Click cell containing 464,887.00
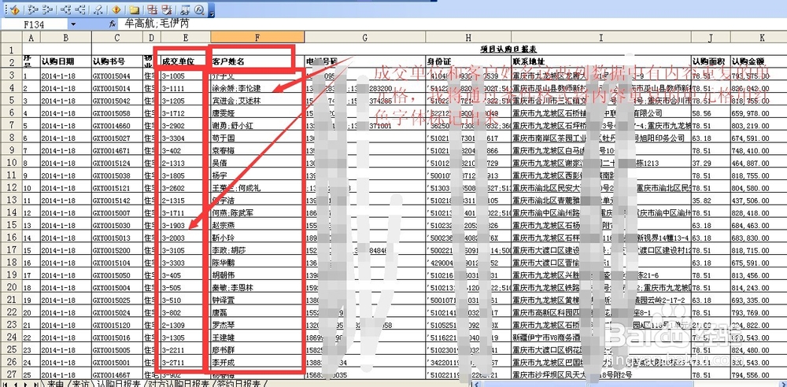787x387 pixels. click(759, 163)
